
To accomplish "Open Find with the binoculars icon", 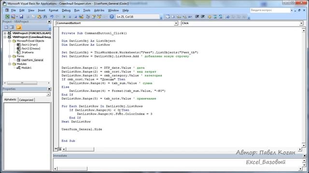I will 45,17.
